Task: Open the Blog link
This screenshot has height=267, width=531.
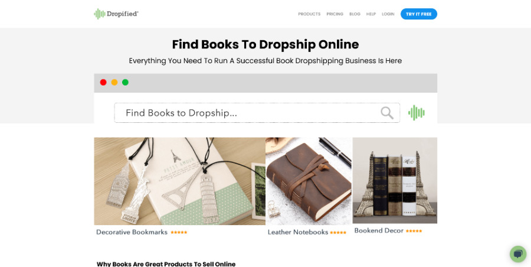Action: pyautogui.click(x=355, y=14)
